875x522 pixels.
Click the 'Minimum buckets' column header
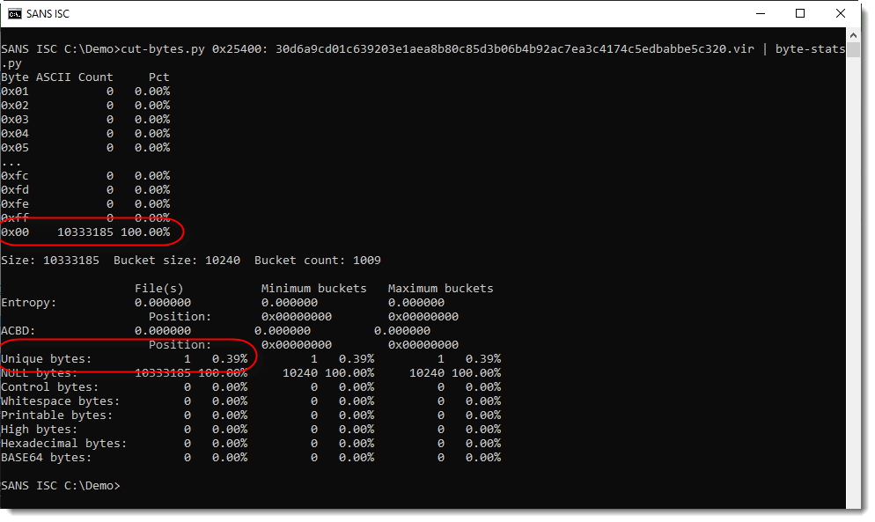(313, 288)
